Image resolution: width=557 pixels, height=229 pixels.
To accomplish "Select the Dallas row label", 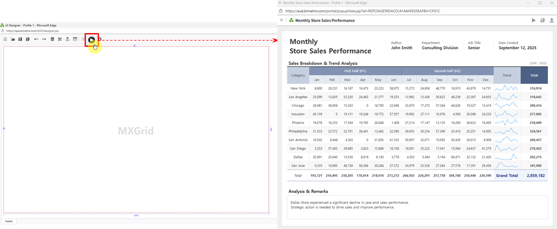I will (x=298, y=157).
